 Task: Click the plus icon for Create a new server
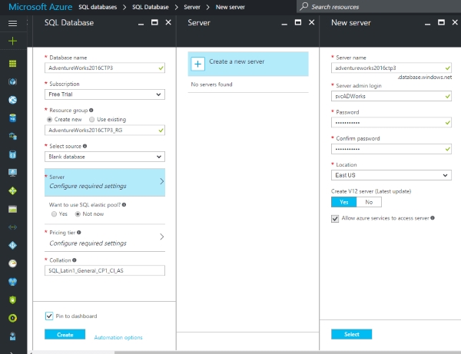[x=198, y=64]
